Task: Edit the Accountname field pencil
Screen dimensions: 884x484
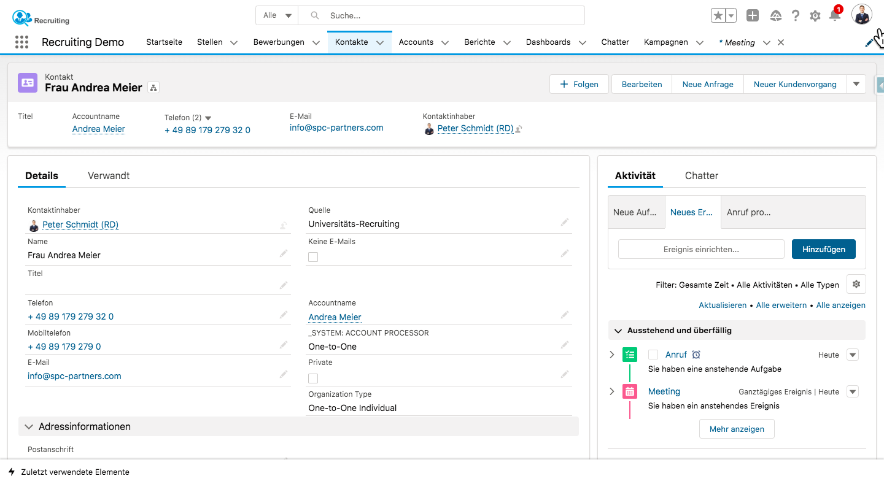Action: 565,315
